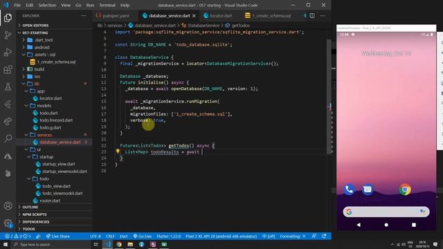Open the Search magnifier view
The width and height of the screenshot is (443, 249).
(8, 138)
